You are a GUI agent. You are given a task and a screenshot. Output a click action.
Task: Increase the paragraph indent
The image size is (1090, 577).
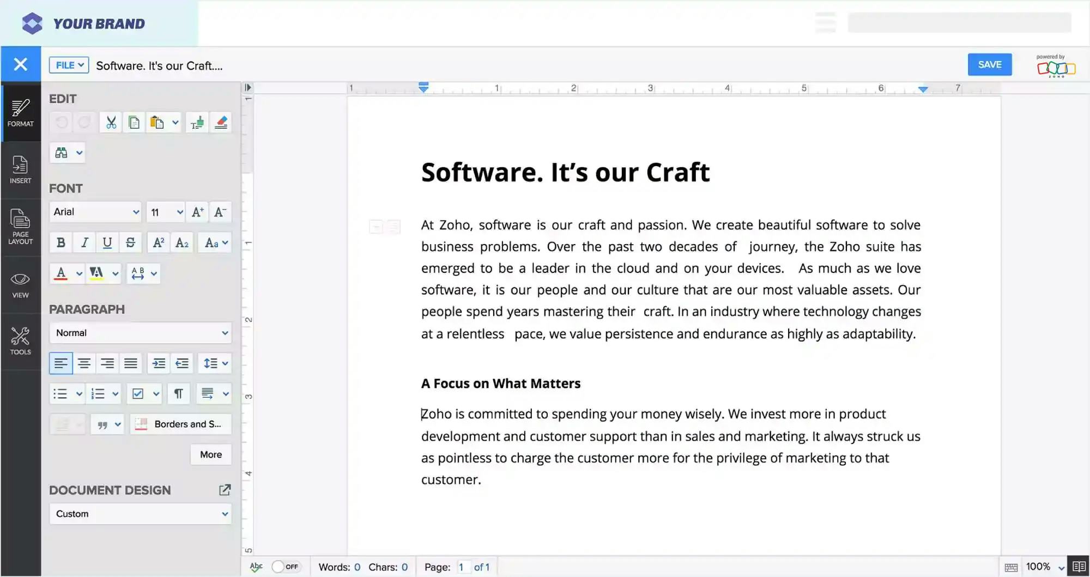(x=158, y=363)
